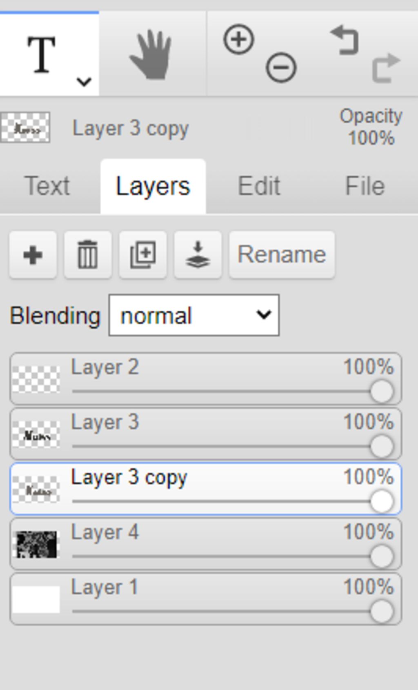Select the Text tool
The width and height of the screenshot is (418, 690).
tap(41, 54)
